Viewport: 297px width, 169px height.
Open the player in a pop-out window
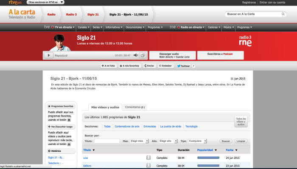tap(143, 55)
